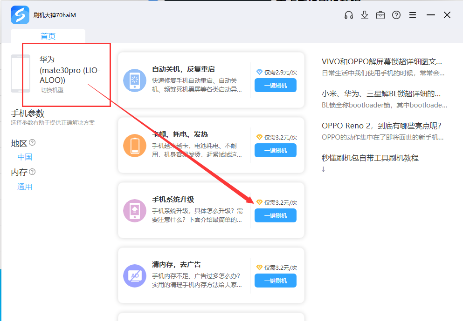Open article VIVO和OPPO解屏幕锁超详细图文
This screenshot has width=463, height=321.
click(381, 61)
